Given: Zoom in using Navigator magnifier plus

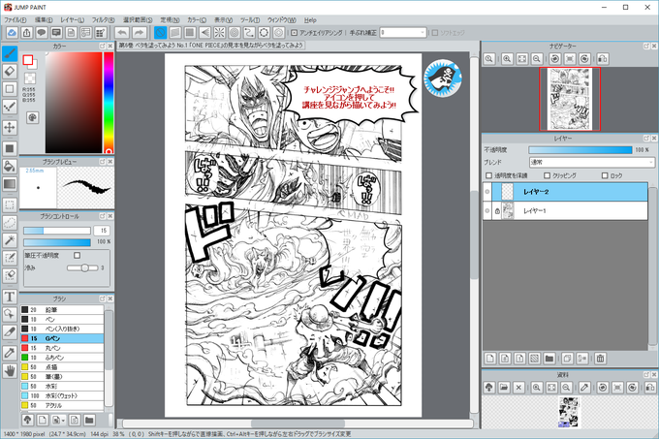Looking at the screenshot, I should click(x=507, y=59).
